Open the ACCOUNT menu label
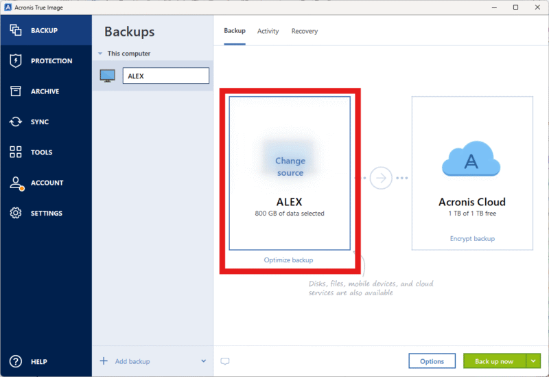The width and height of the screenshot is (549, 377). point(47,183)
